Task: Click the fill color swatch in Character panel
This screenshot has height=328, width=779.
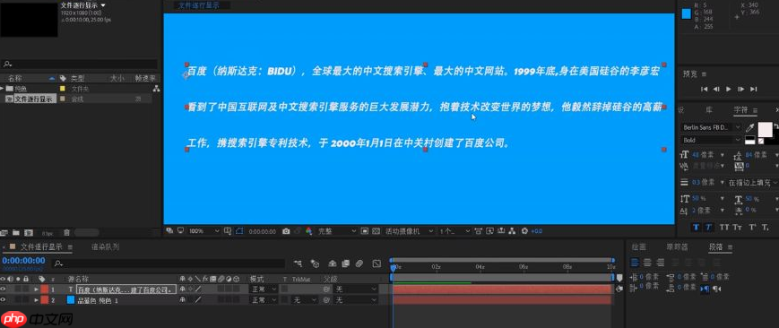Action: (x=765, y=129)
